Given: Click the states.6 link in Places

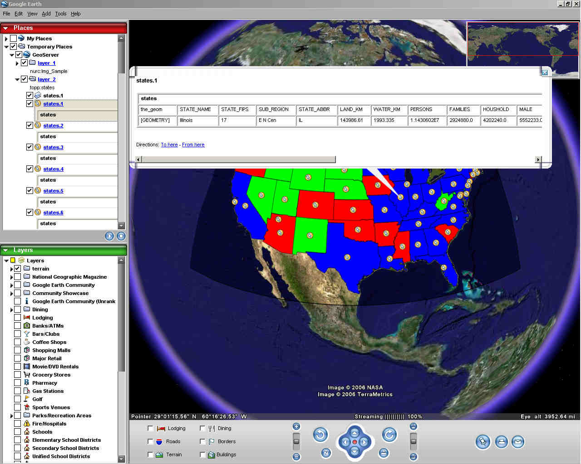Looking at the screenshot, I should [54, 213].
